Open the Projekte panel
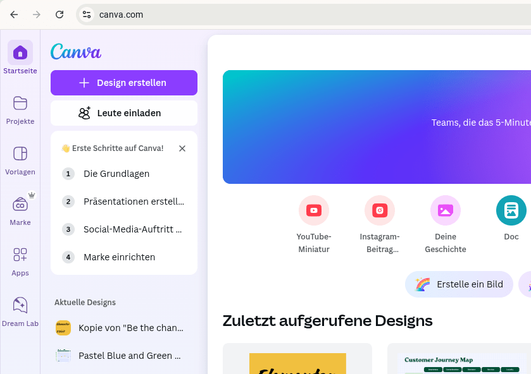This screenshot has height=374, width=531. [20, 108]
